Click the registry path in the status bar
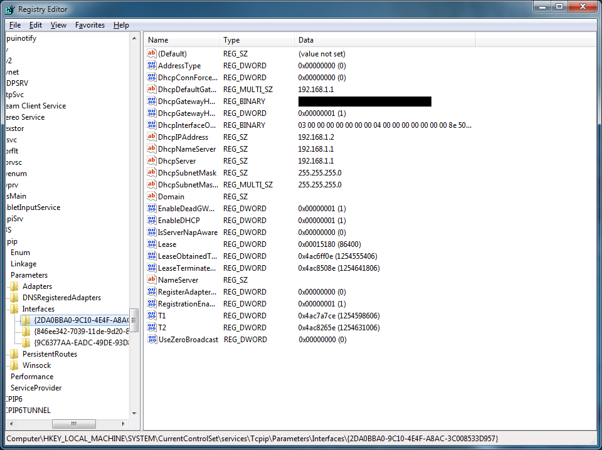 [x=252, y=438]
